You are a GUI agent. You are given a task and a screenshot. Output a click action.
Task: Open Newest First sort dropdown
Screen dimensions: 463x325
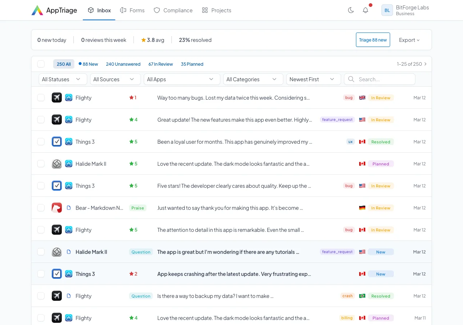[x=313, y=79]
